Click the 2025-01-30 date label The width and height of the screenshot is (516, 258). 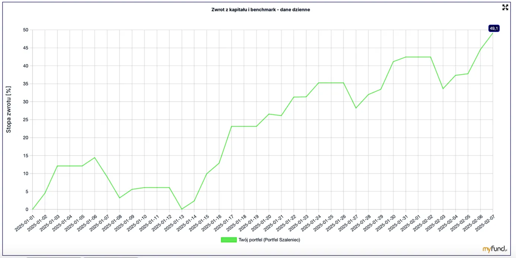(x=385, y=223)
